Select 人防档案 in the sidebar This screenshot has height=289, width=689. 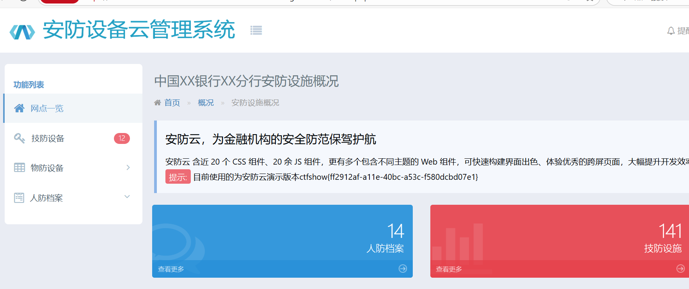pyautogui.click(x=73, y=198)
